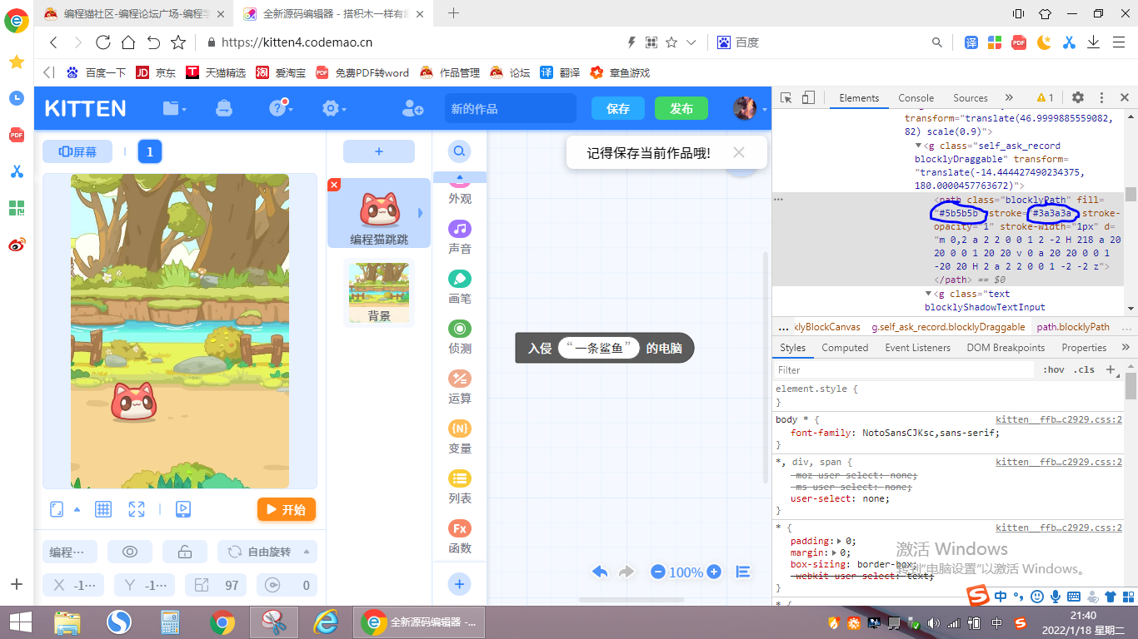Open DevTools settings gear
The width and height of the screenshot is (1138, 639).
coord(1078,97)
